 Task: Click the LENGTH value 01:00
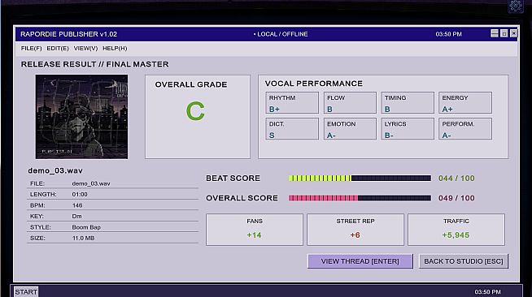(x=80, y=195)
